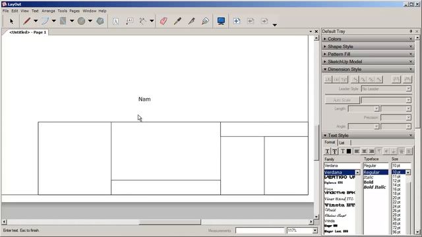Activate the Text box tool

pyautogui.click(x=116, y=21)
